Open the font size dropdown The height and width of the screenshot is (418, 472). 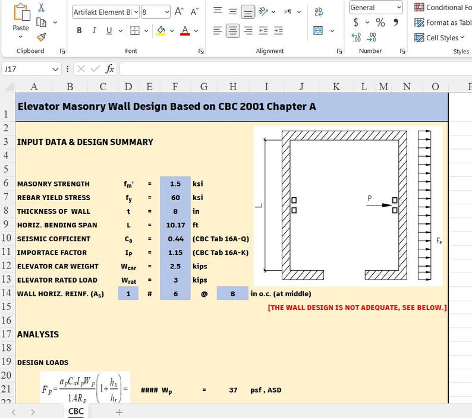pos(167,12)
